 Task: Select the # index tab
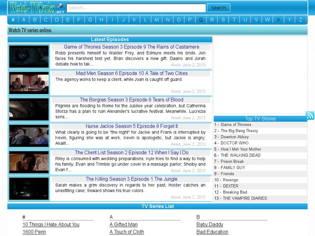[x=13, y=20]
